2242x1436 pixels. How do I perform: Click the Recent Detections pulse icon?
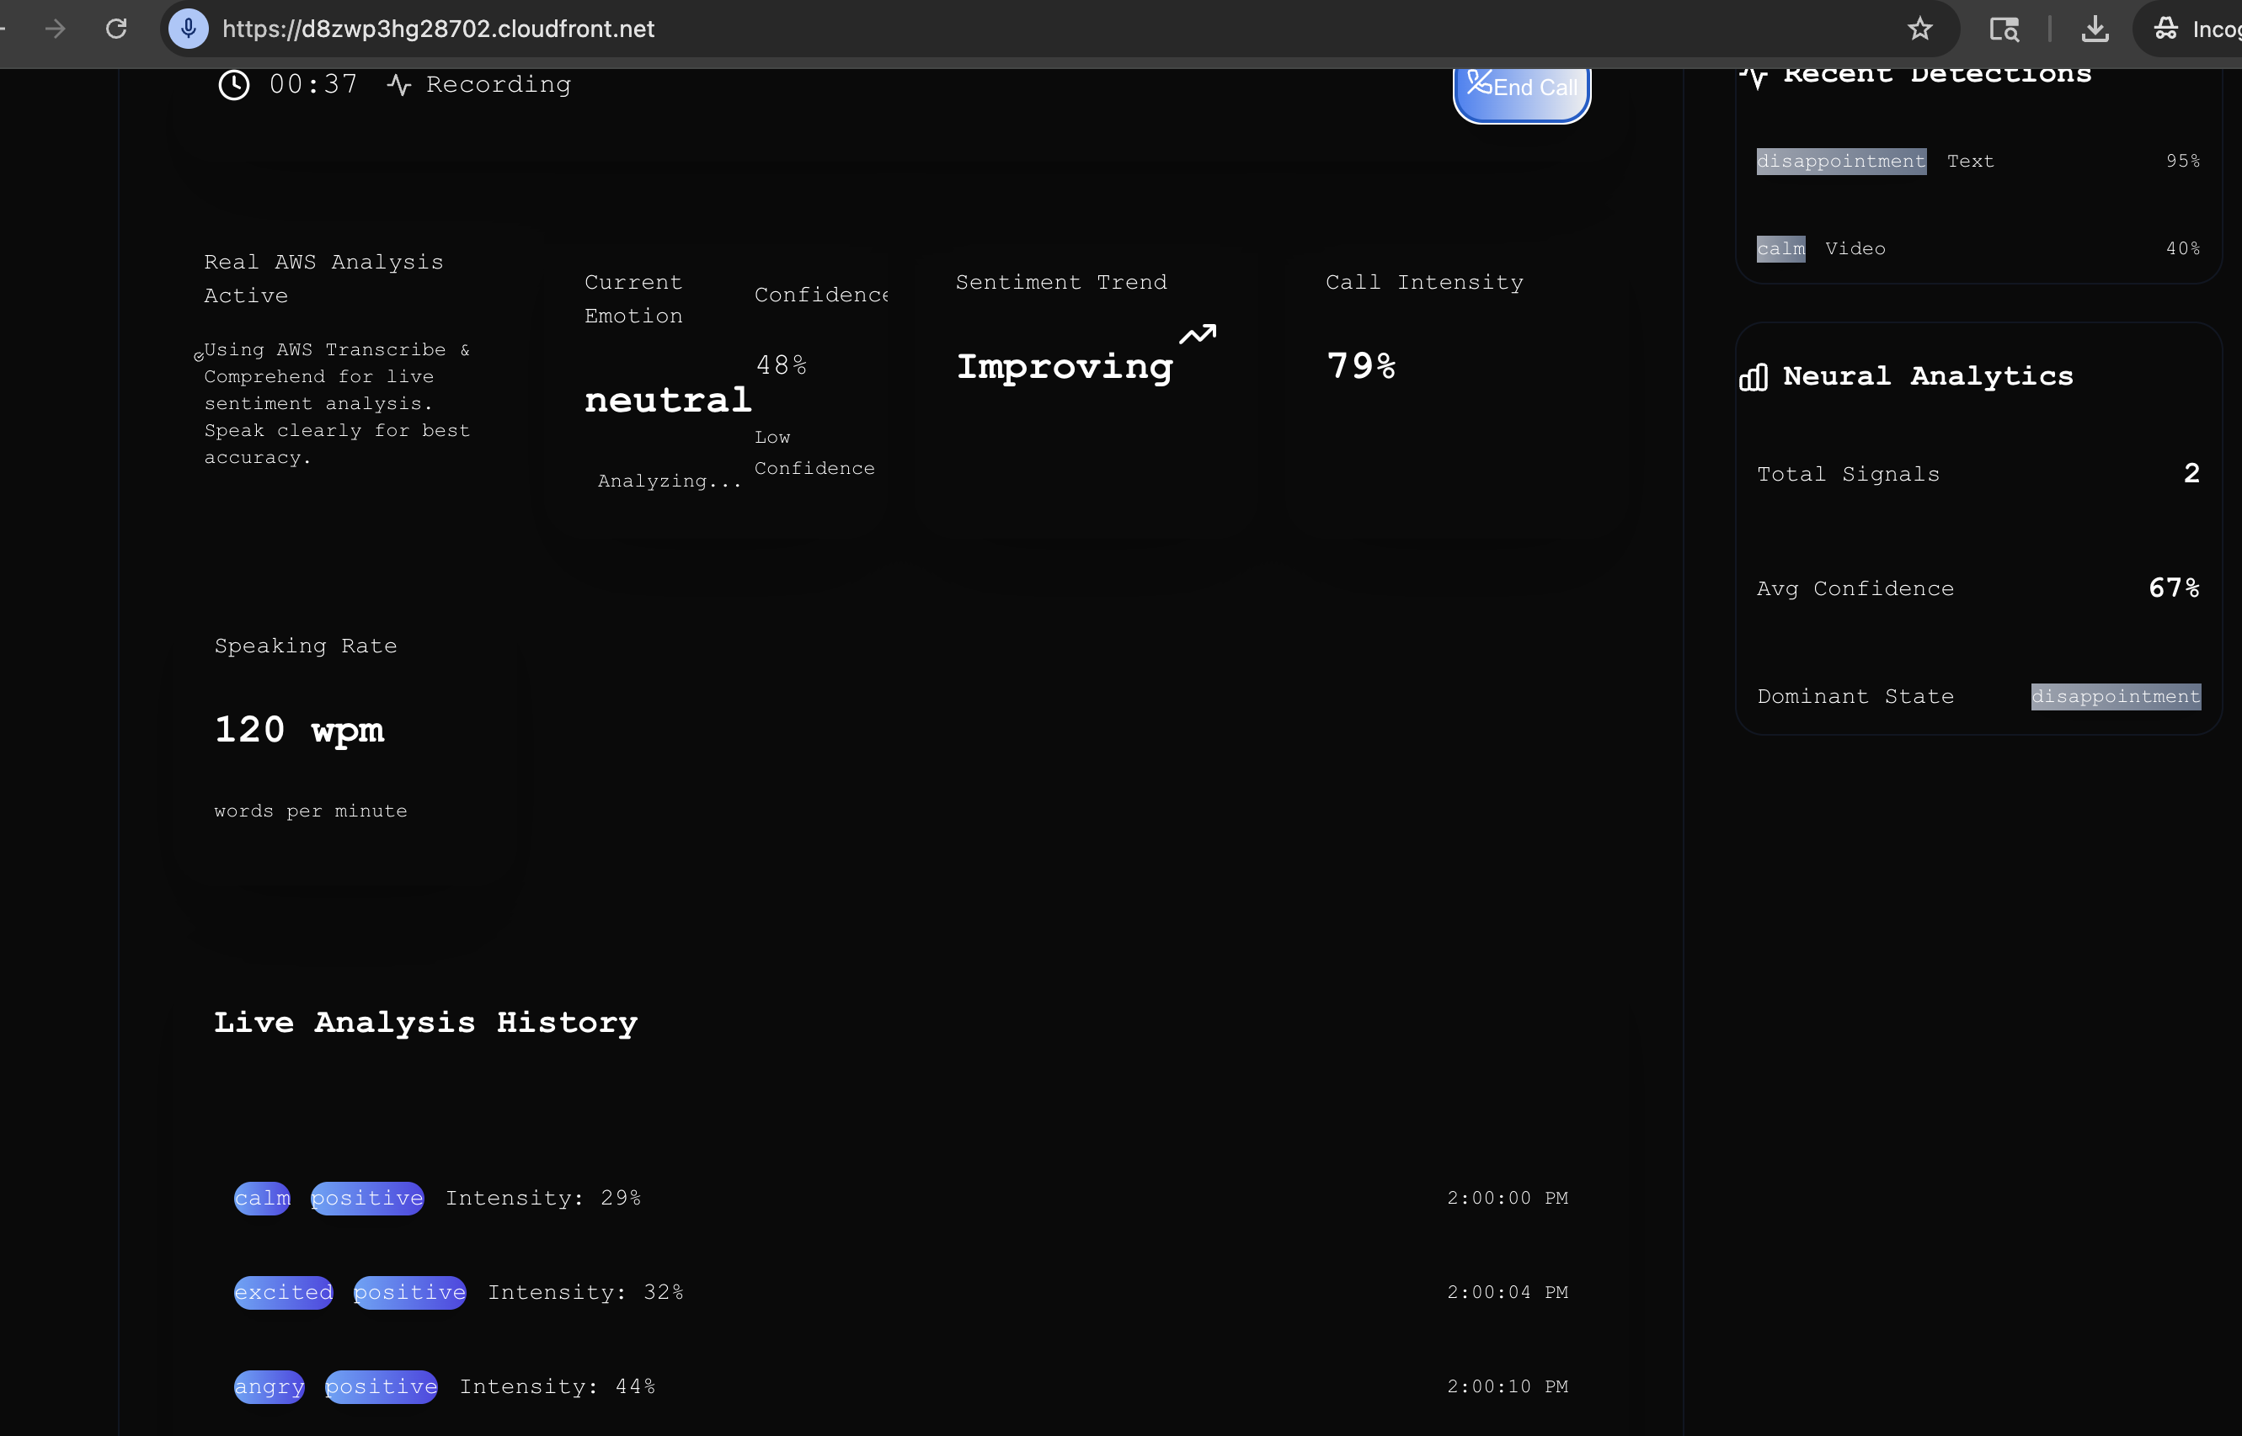click(1755, 77)
